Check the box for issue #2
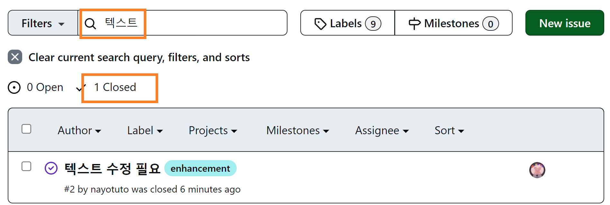The height and width of the screenshot is (205, 610). pos(26,166)
